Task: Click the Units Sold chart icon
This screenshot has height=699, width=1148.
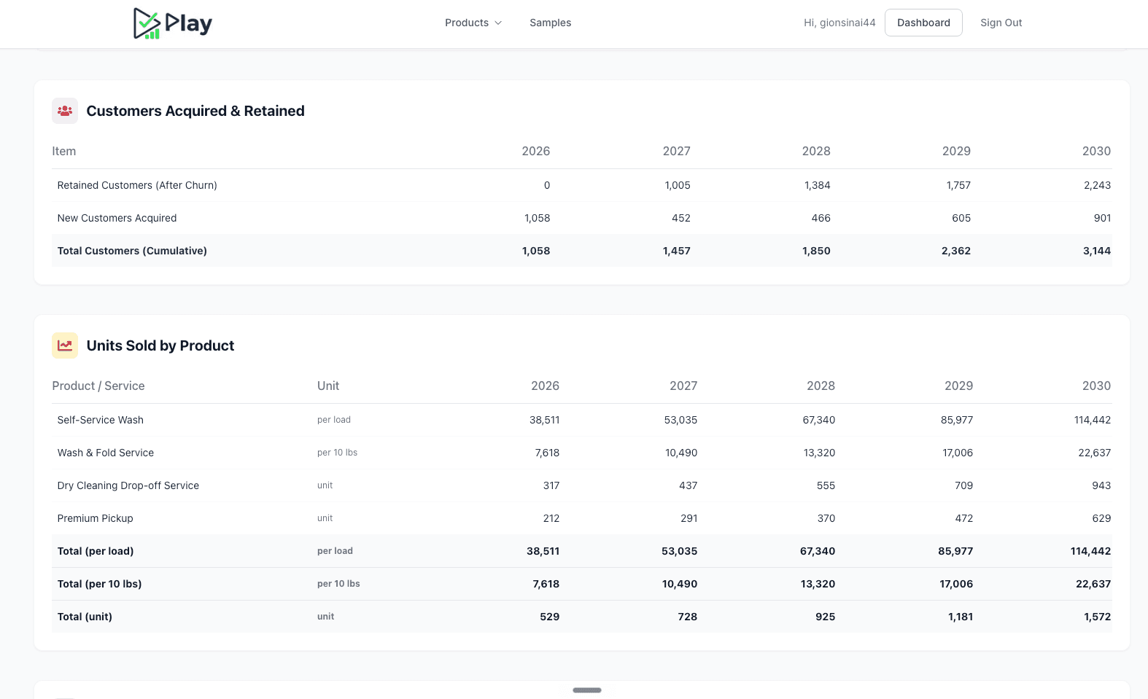Action: pyautogui.click(x=65, y=345)
